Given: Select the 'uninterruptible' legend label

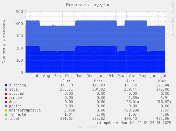Looking at the screenshot, I should pyautogui.click(x=25, y=110).
